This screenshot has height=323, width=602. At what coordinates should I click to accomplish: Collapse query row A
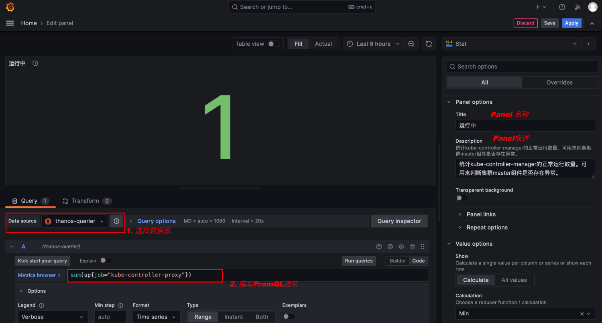(x=12, y=246)
